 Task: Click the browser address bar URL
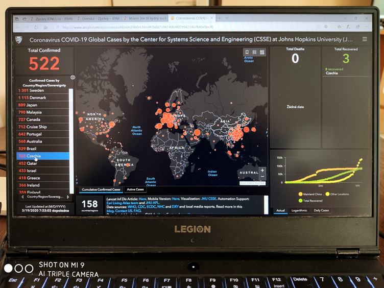[x=137, y=27]
